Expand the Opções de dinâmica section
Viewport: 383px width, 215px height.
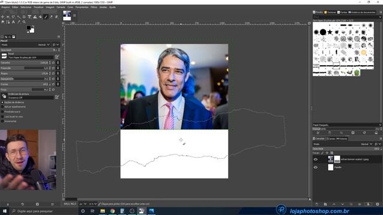click(2, 102)
